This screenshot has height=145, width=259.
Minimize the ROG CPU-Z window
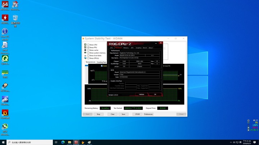point(156,43)
